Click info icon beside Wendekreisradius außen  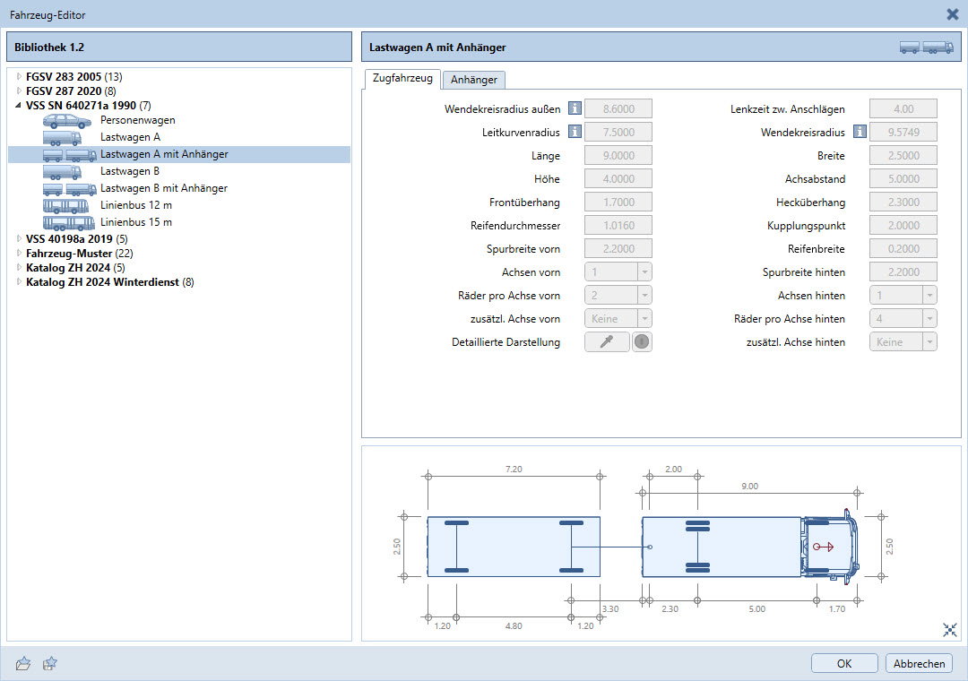[x=575, y=109]
